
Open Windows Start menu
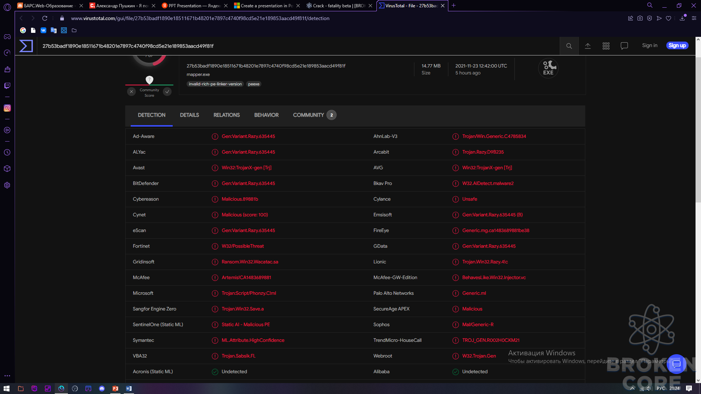click(7, 389)
